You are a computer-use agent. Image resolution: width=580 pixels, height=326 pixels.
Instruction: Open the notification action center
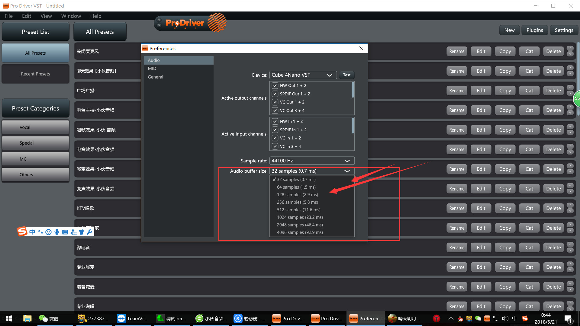click(568, 319)
